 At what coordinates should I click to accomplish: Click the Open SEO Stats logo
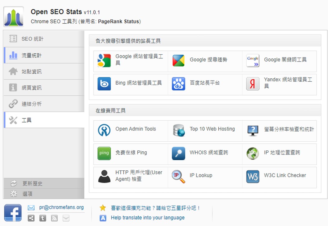(x=14, y=17)
